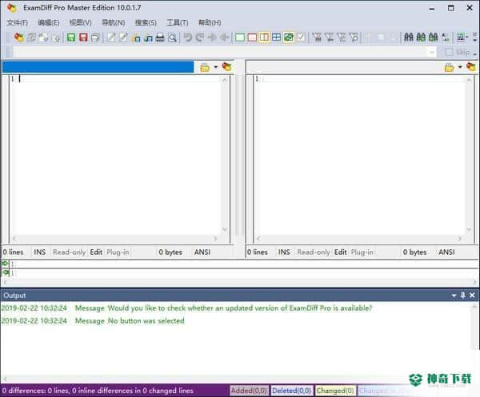Viewport: 480px width, 397px height.
Task: Click the Changed(0) color legend
Action: pyautogui.click(x=335, y=391)
